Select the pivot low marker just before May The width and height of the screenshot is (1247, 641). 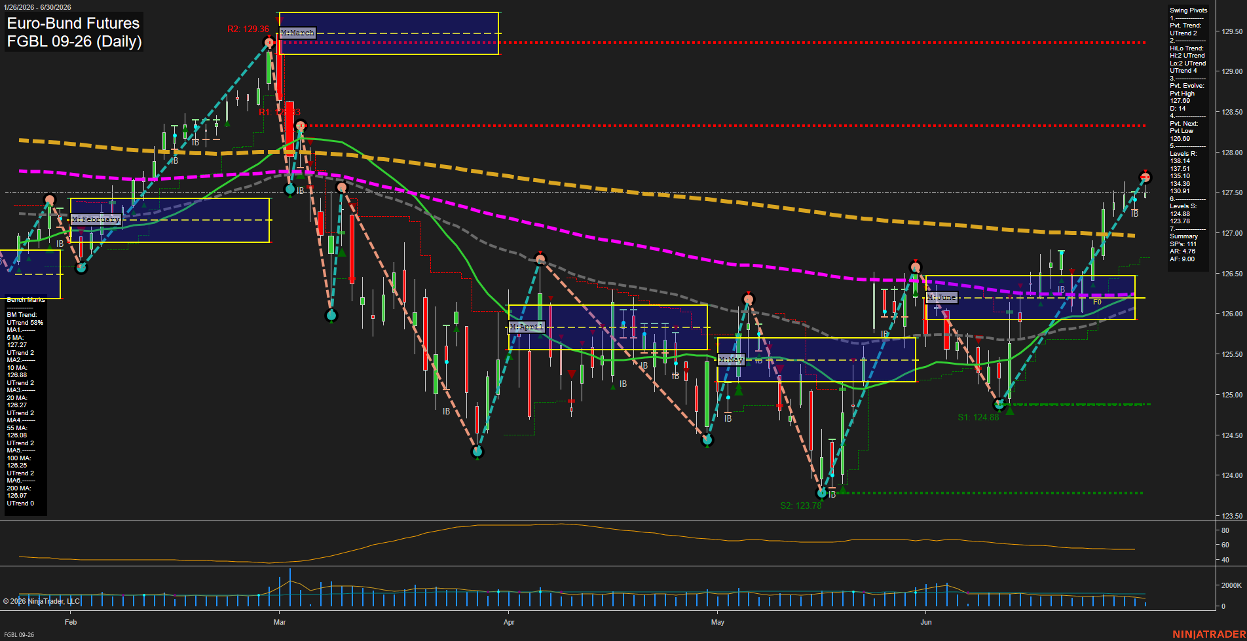click(707, 440)
